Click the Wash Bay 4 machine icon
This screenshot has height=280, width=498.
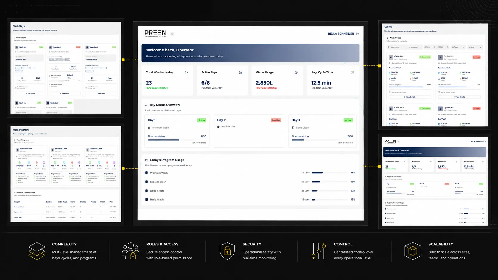point(17,103)
